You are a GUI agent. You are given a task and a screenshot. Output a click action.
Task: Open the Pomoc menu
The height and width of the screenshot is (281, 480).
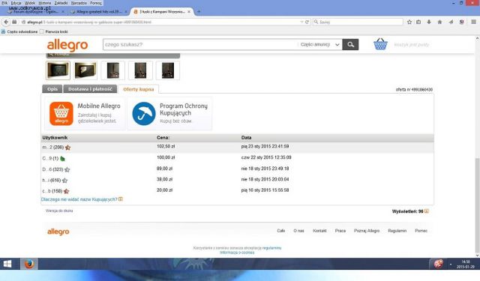pos(95,3)
